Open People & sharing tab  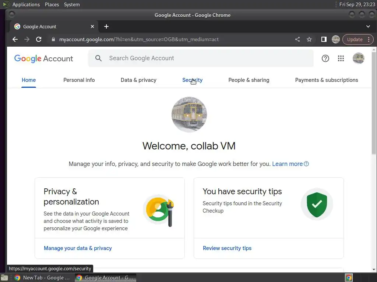tap(249, 80)
